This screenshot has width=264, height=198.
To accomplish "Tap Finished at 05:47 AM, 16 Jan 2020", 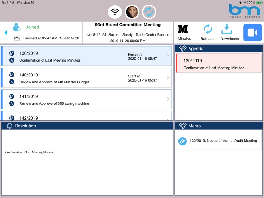I will pos(51,38).
